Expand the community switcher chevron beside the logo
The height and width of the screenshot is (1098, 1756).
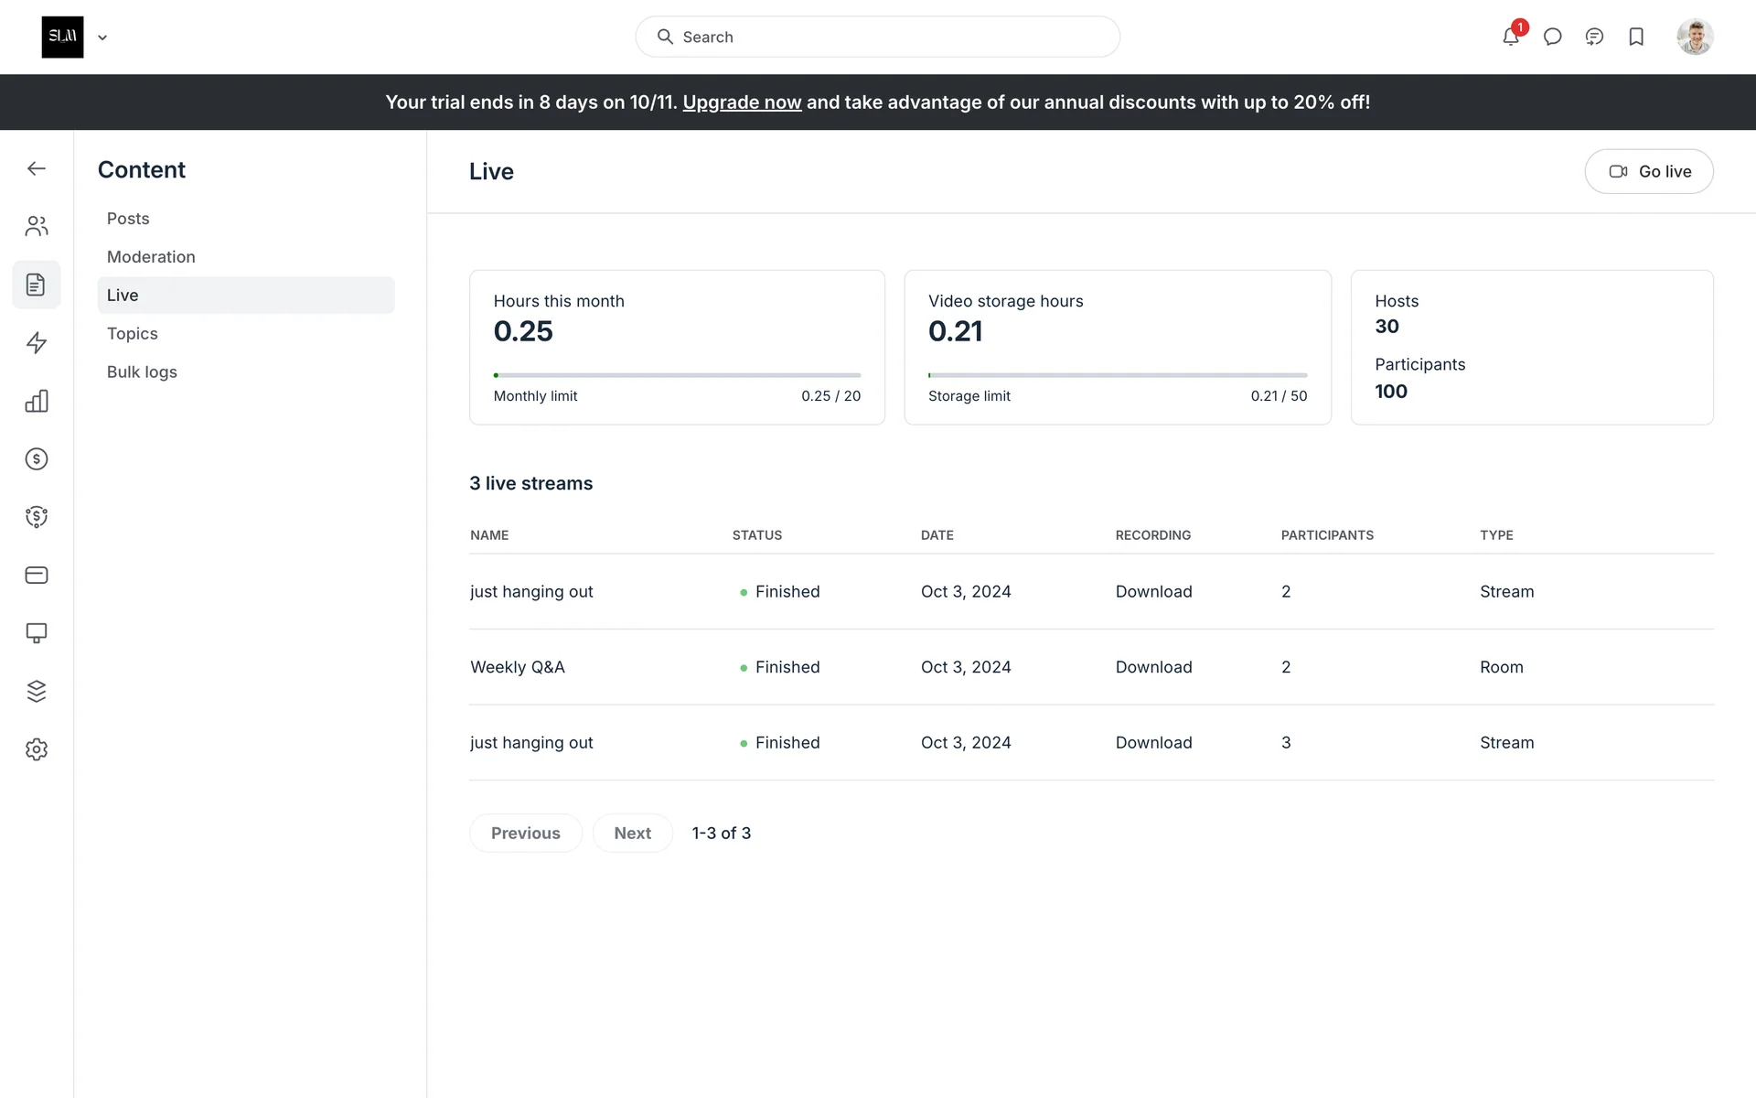pyautogui.click(x=102, y=38)
